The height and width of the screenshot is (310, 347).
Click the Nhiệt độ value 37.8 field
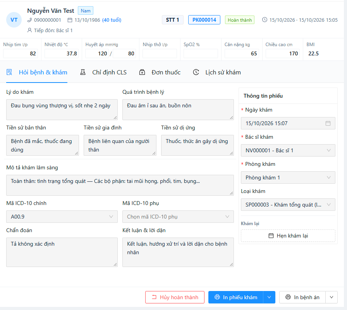click(x=62, y=53)
